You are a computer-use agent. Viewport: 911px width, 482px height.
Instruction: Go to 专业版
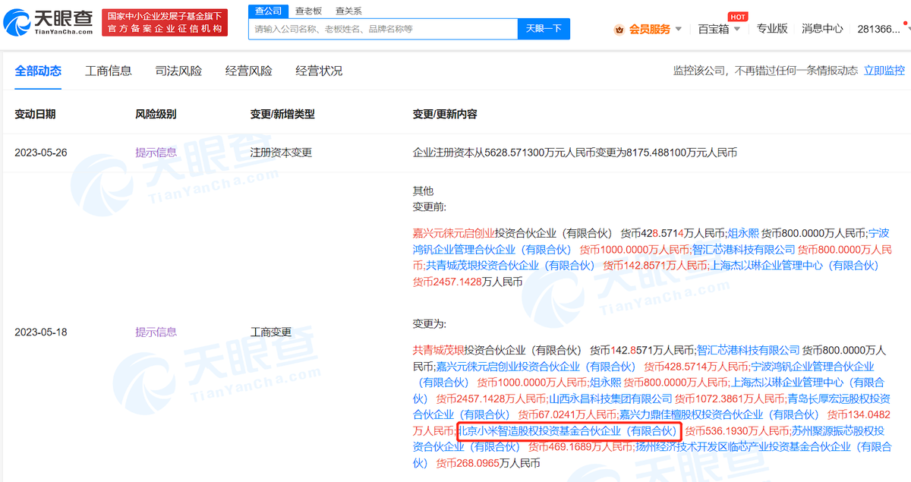pyautogui.click(x=772, y=29)
